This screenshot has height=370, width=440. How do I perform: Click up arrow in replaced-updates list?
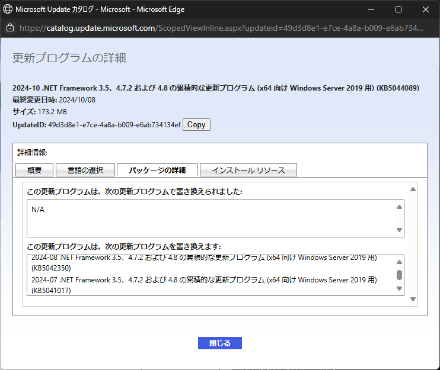tap(399, 262)
